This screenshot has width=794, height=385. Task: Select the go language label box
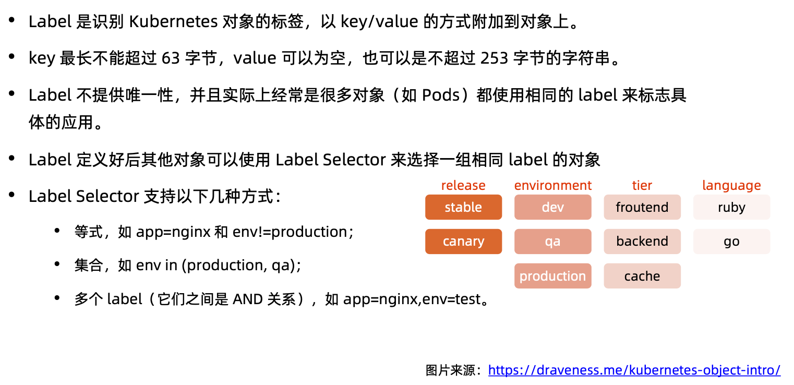(731, 242)
